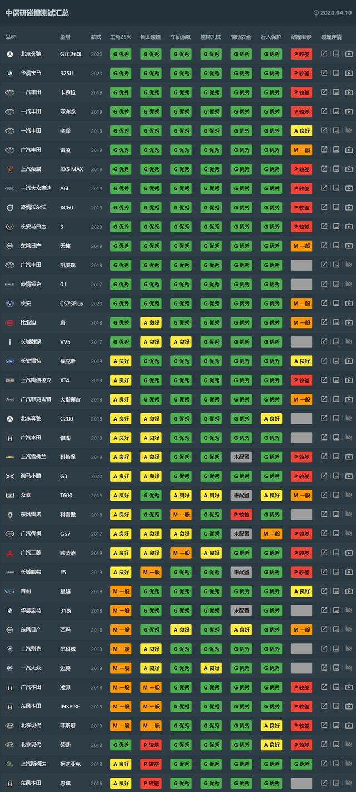Viewport: 356px width, 792px height.
Task: Click the 行人保护 column header
Action: [x=271, y=37]
